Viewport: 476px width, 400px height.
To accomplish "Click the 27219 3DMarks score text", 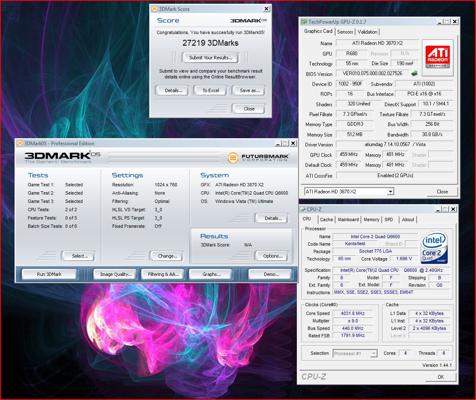I will [x=210, y=43].
